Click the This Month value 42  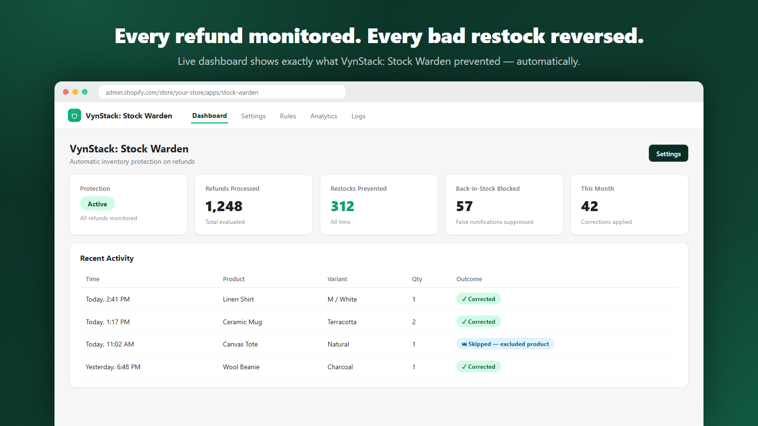(x=589, y=206)
